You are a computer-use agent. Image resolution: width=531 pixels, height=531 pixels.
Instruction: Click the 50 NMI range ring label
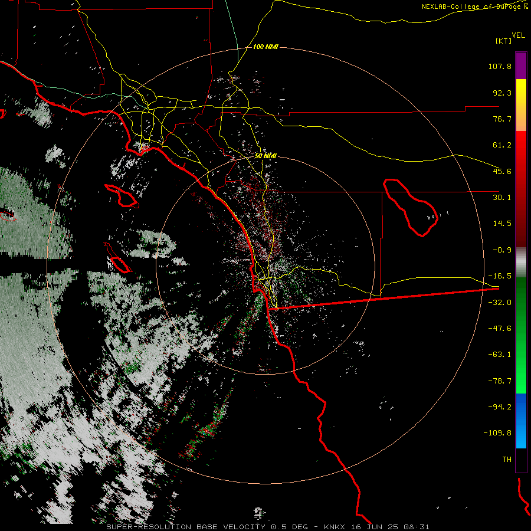pos(265,156)
